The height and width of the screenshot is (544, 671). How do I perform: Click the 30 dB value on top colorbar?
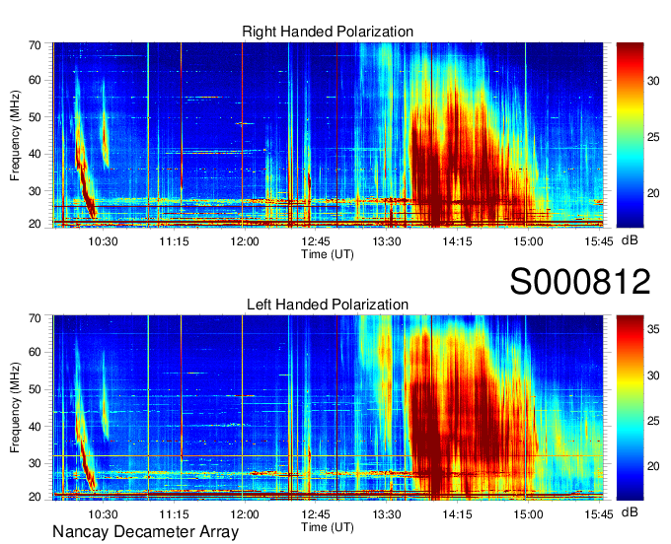tap(653, 81)
